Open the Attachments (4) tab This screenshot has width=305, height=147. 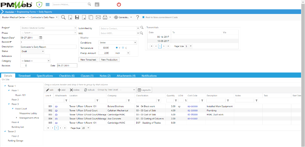[x=126, y=76]
